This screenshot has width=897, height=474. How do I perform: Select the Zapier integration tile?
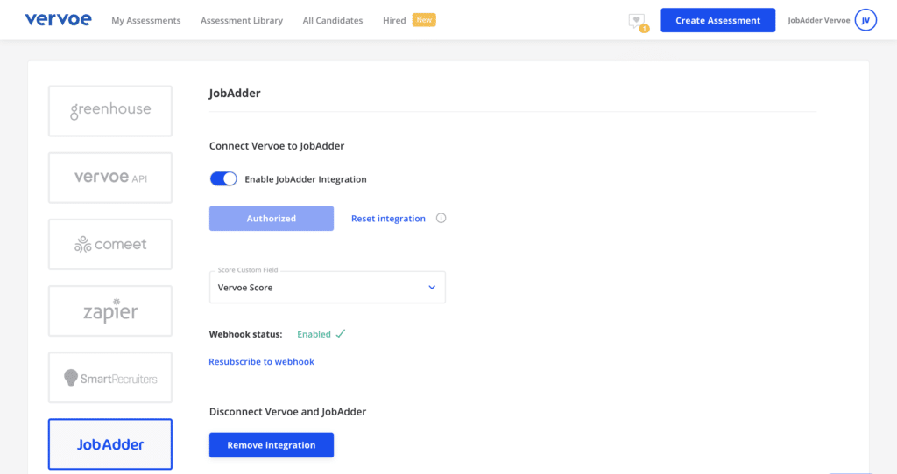(x=110, y=310)
